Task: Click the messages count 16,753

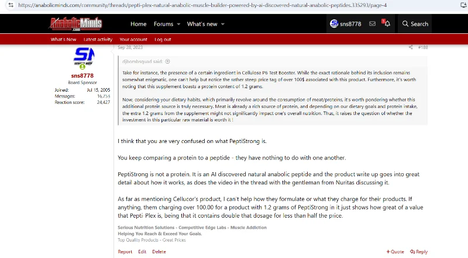Action: coord(104,96)
